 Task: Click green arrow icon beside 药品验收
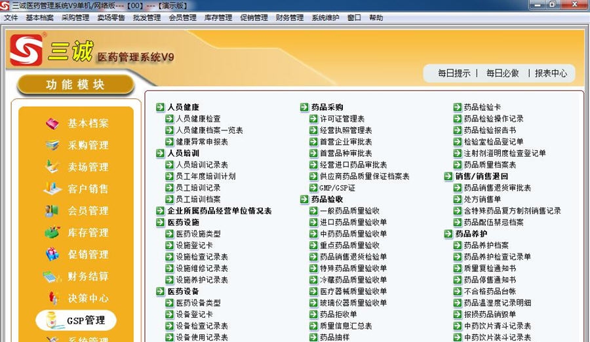304,199
